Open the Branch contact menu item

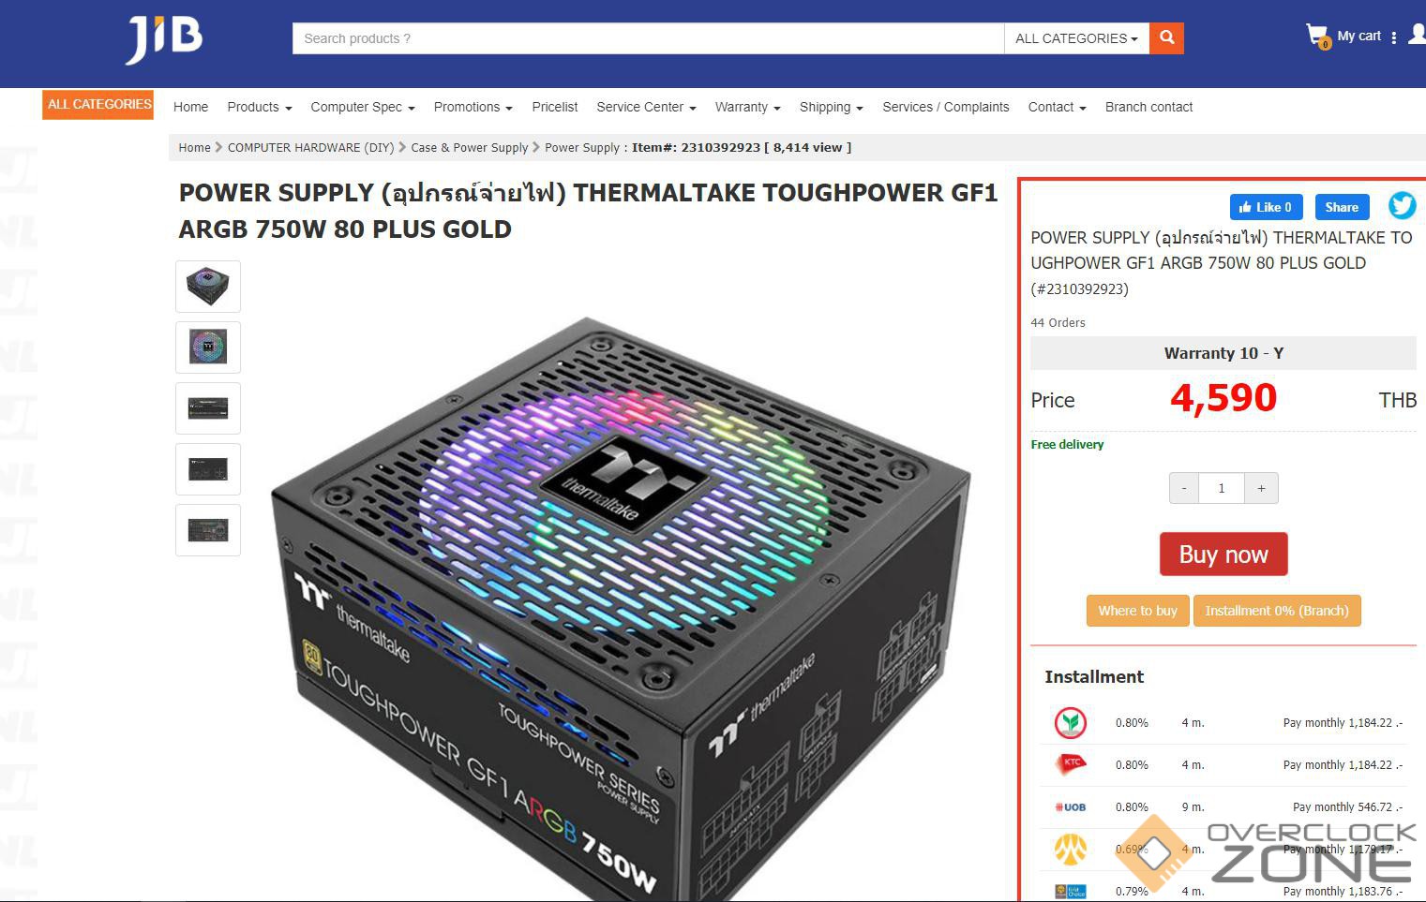pyautogui.click(x=1148, y=107)
